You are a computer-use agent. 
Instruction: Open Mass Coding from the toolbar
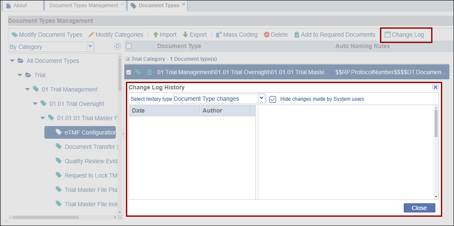click(x=237, y=35)
